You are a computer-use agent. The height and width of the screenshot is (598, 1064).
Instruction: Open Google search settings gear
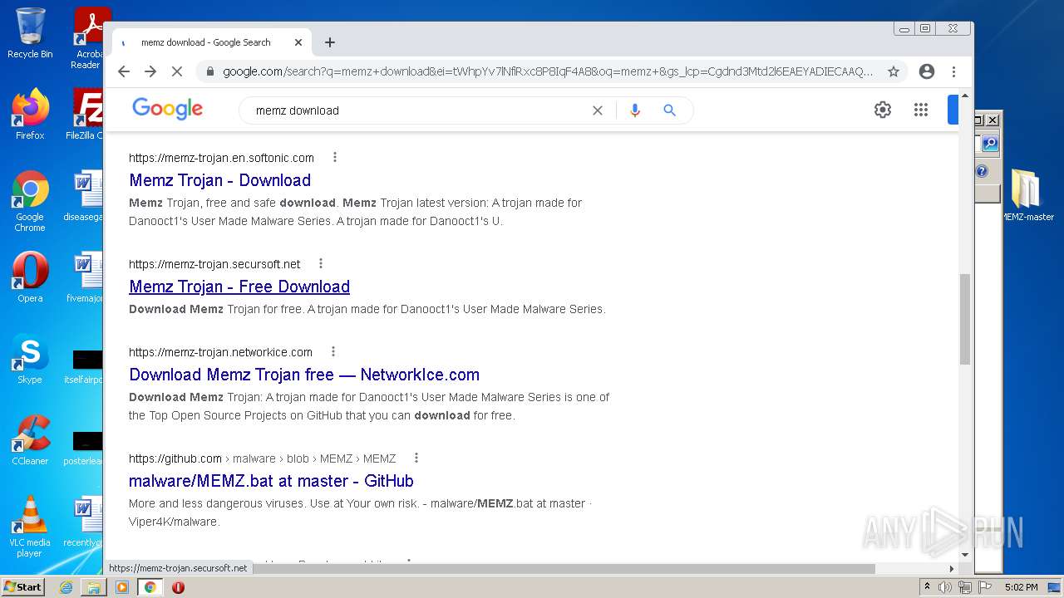pyautogui.click(x=883, y=110)
